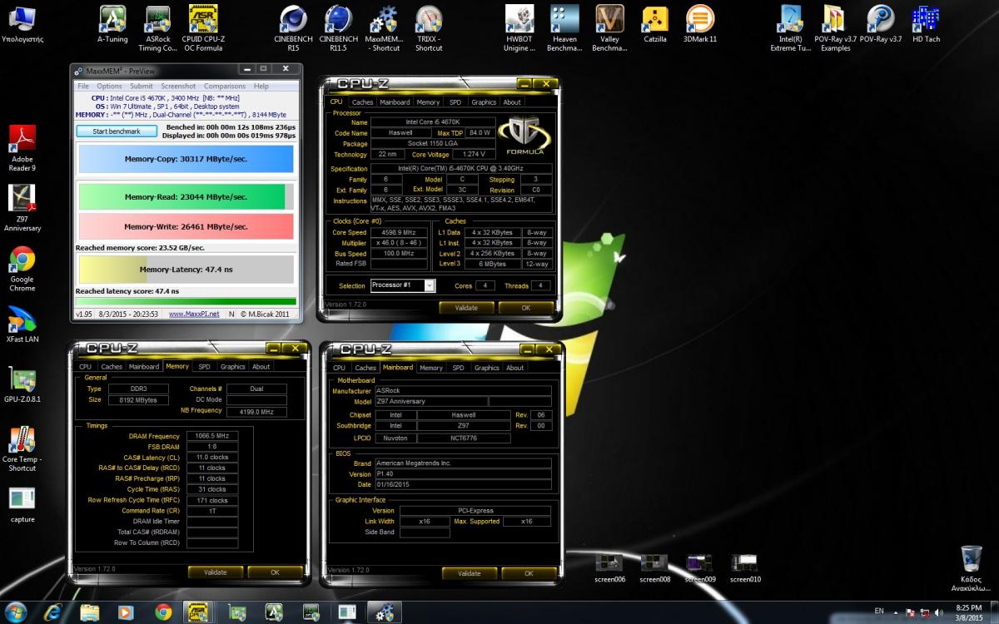Open the volume control in the tray
The image size is (999, 624).
pos(939,612)
